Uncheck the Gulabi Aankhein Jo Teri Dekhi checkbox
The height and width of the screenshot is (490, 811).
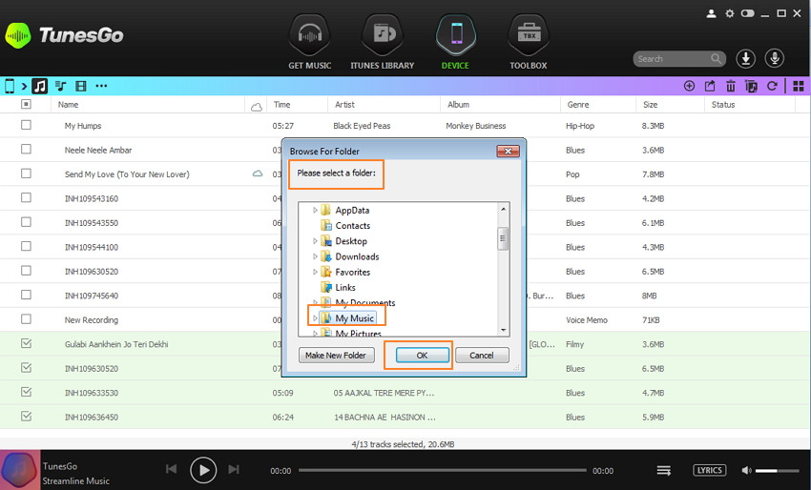click(x=26, y=344)
